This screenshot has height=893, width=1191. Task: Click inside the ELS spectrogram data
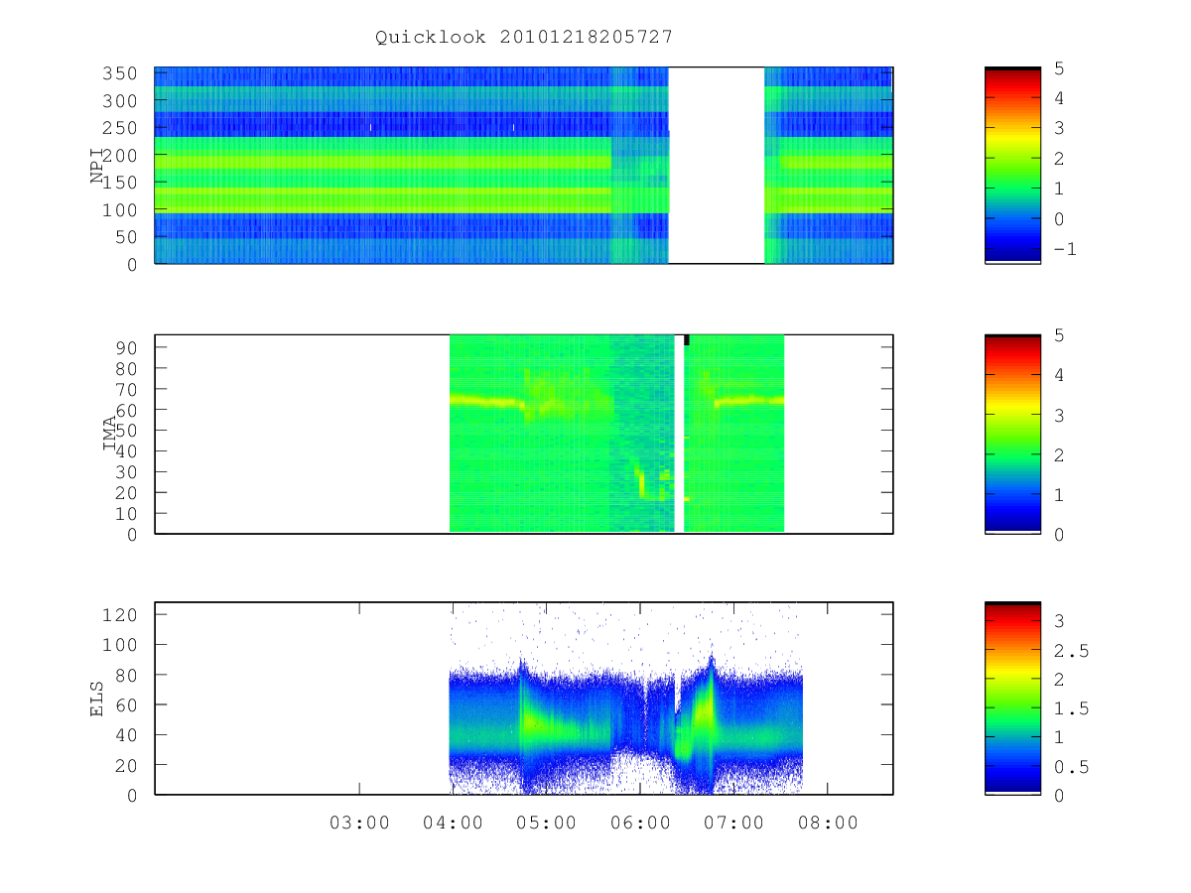coord(625,698)
